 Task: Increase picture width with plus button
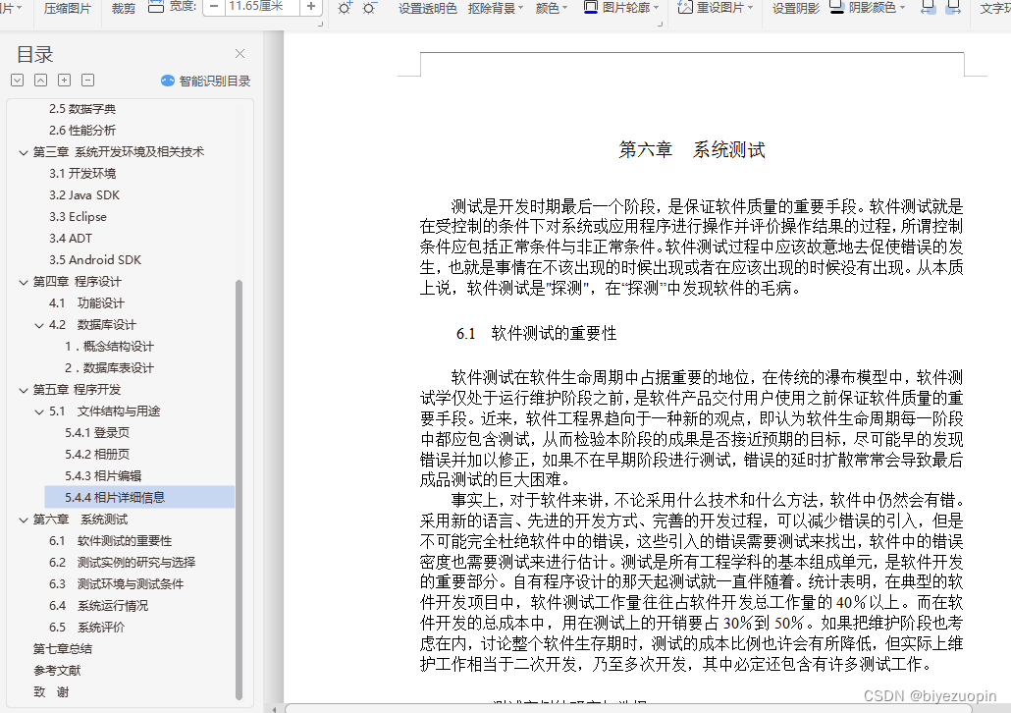pos(311,7)
